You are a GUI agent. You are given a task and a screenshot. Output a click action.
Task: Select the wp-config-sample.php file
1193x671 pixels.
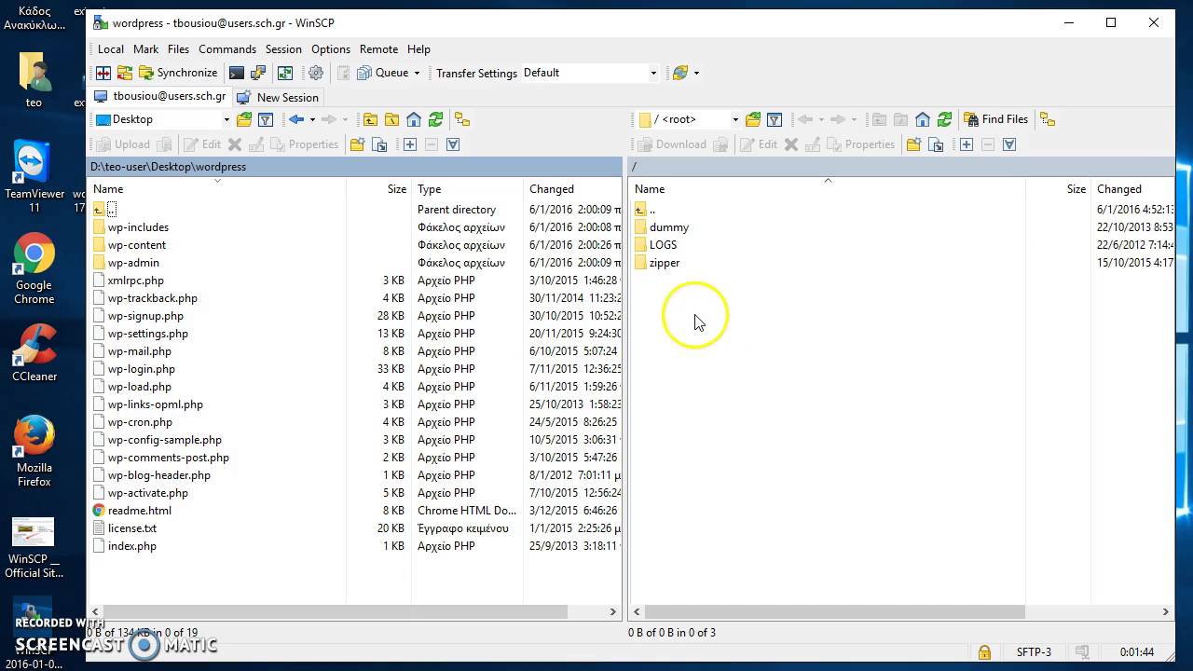(164, 440)
